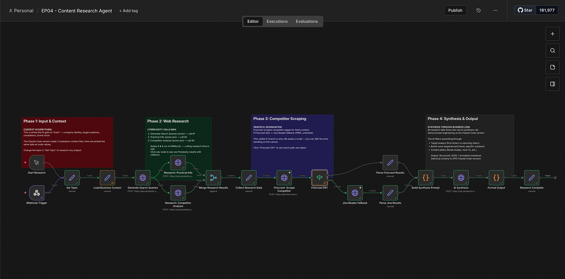Click the sticky note icon in right toolbar
Viewport: 565px width, 279px height.
tap(552, 67)
